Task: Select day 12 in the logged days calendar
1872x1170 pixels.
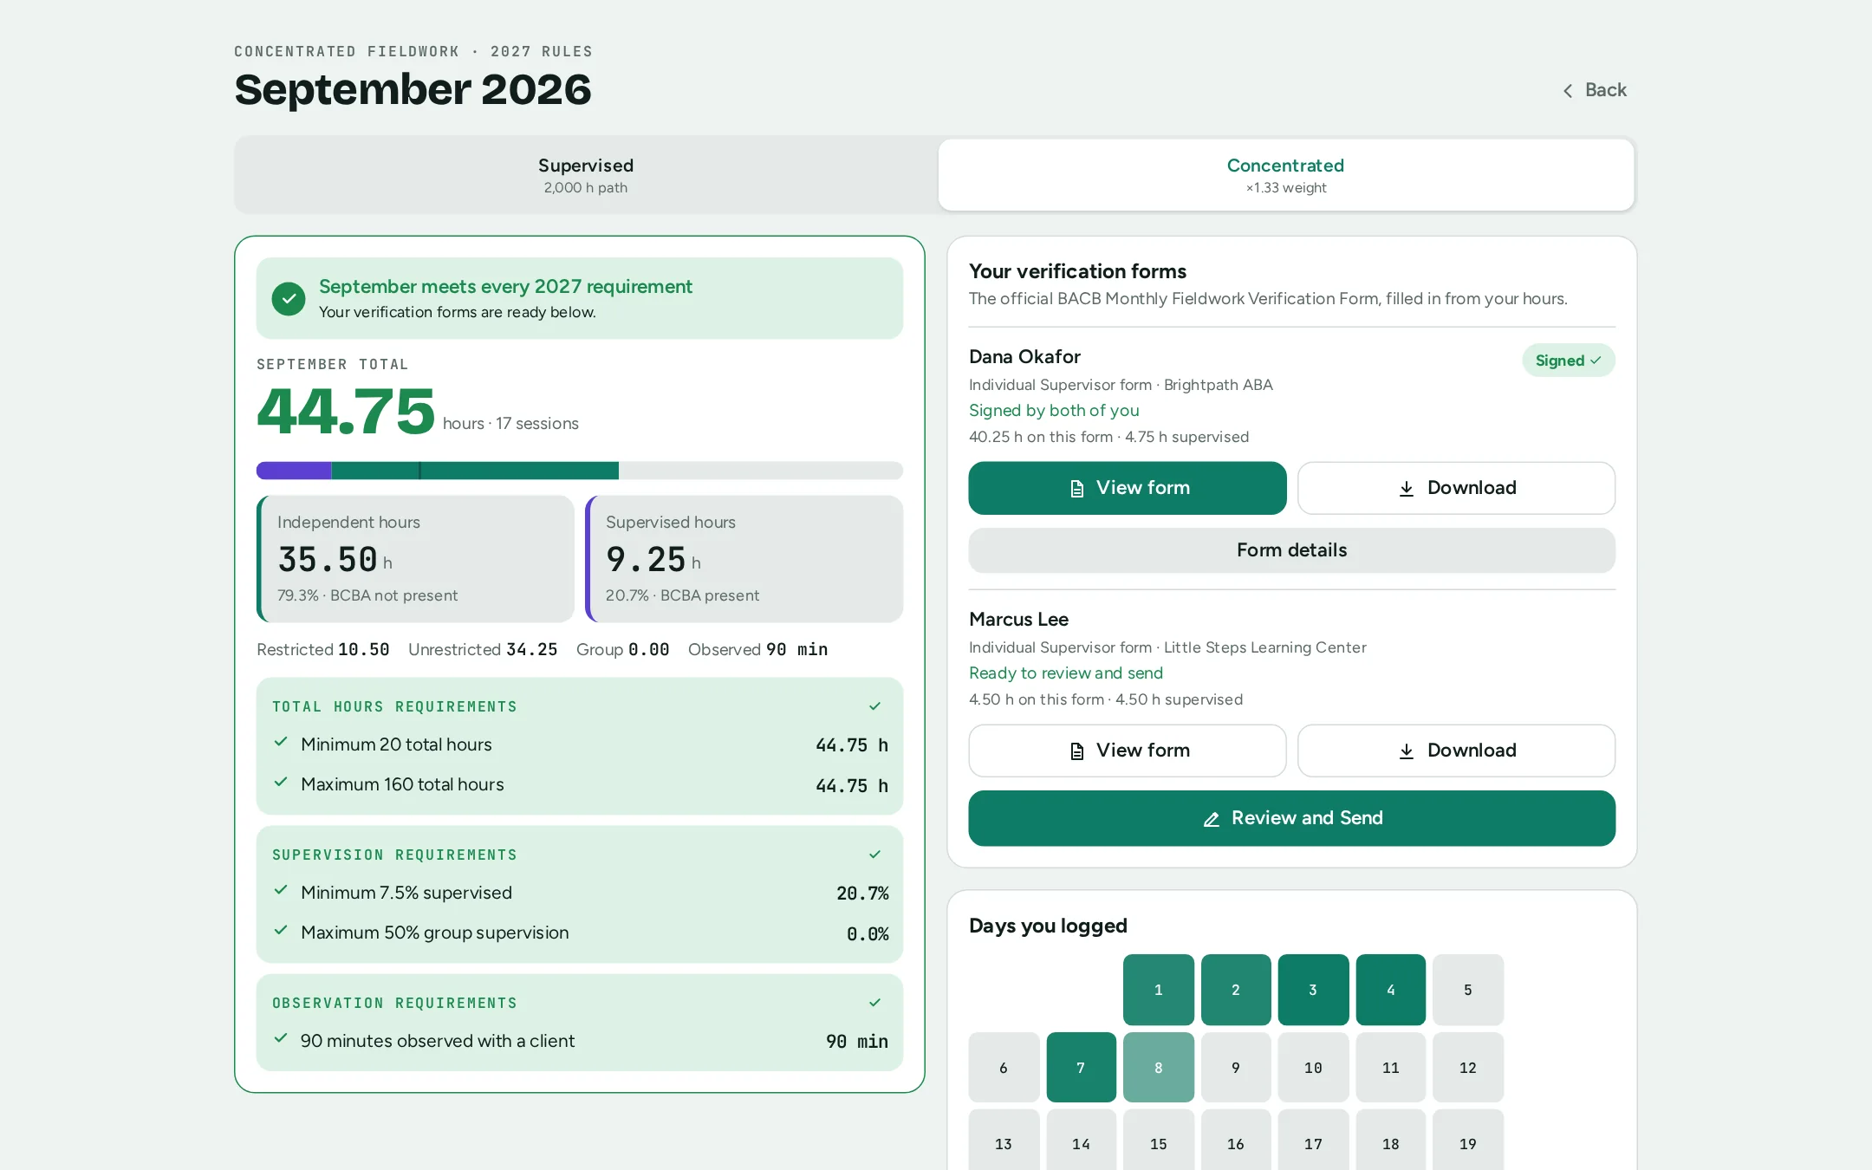Action: point(1468,1068)
